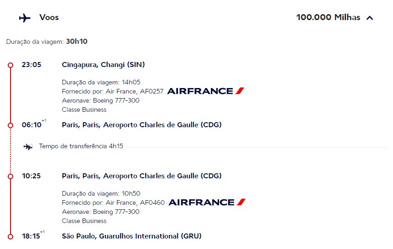Click the 100.000 Milhas price label

coord(328,17)
